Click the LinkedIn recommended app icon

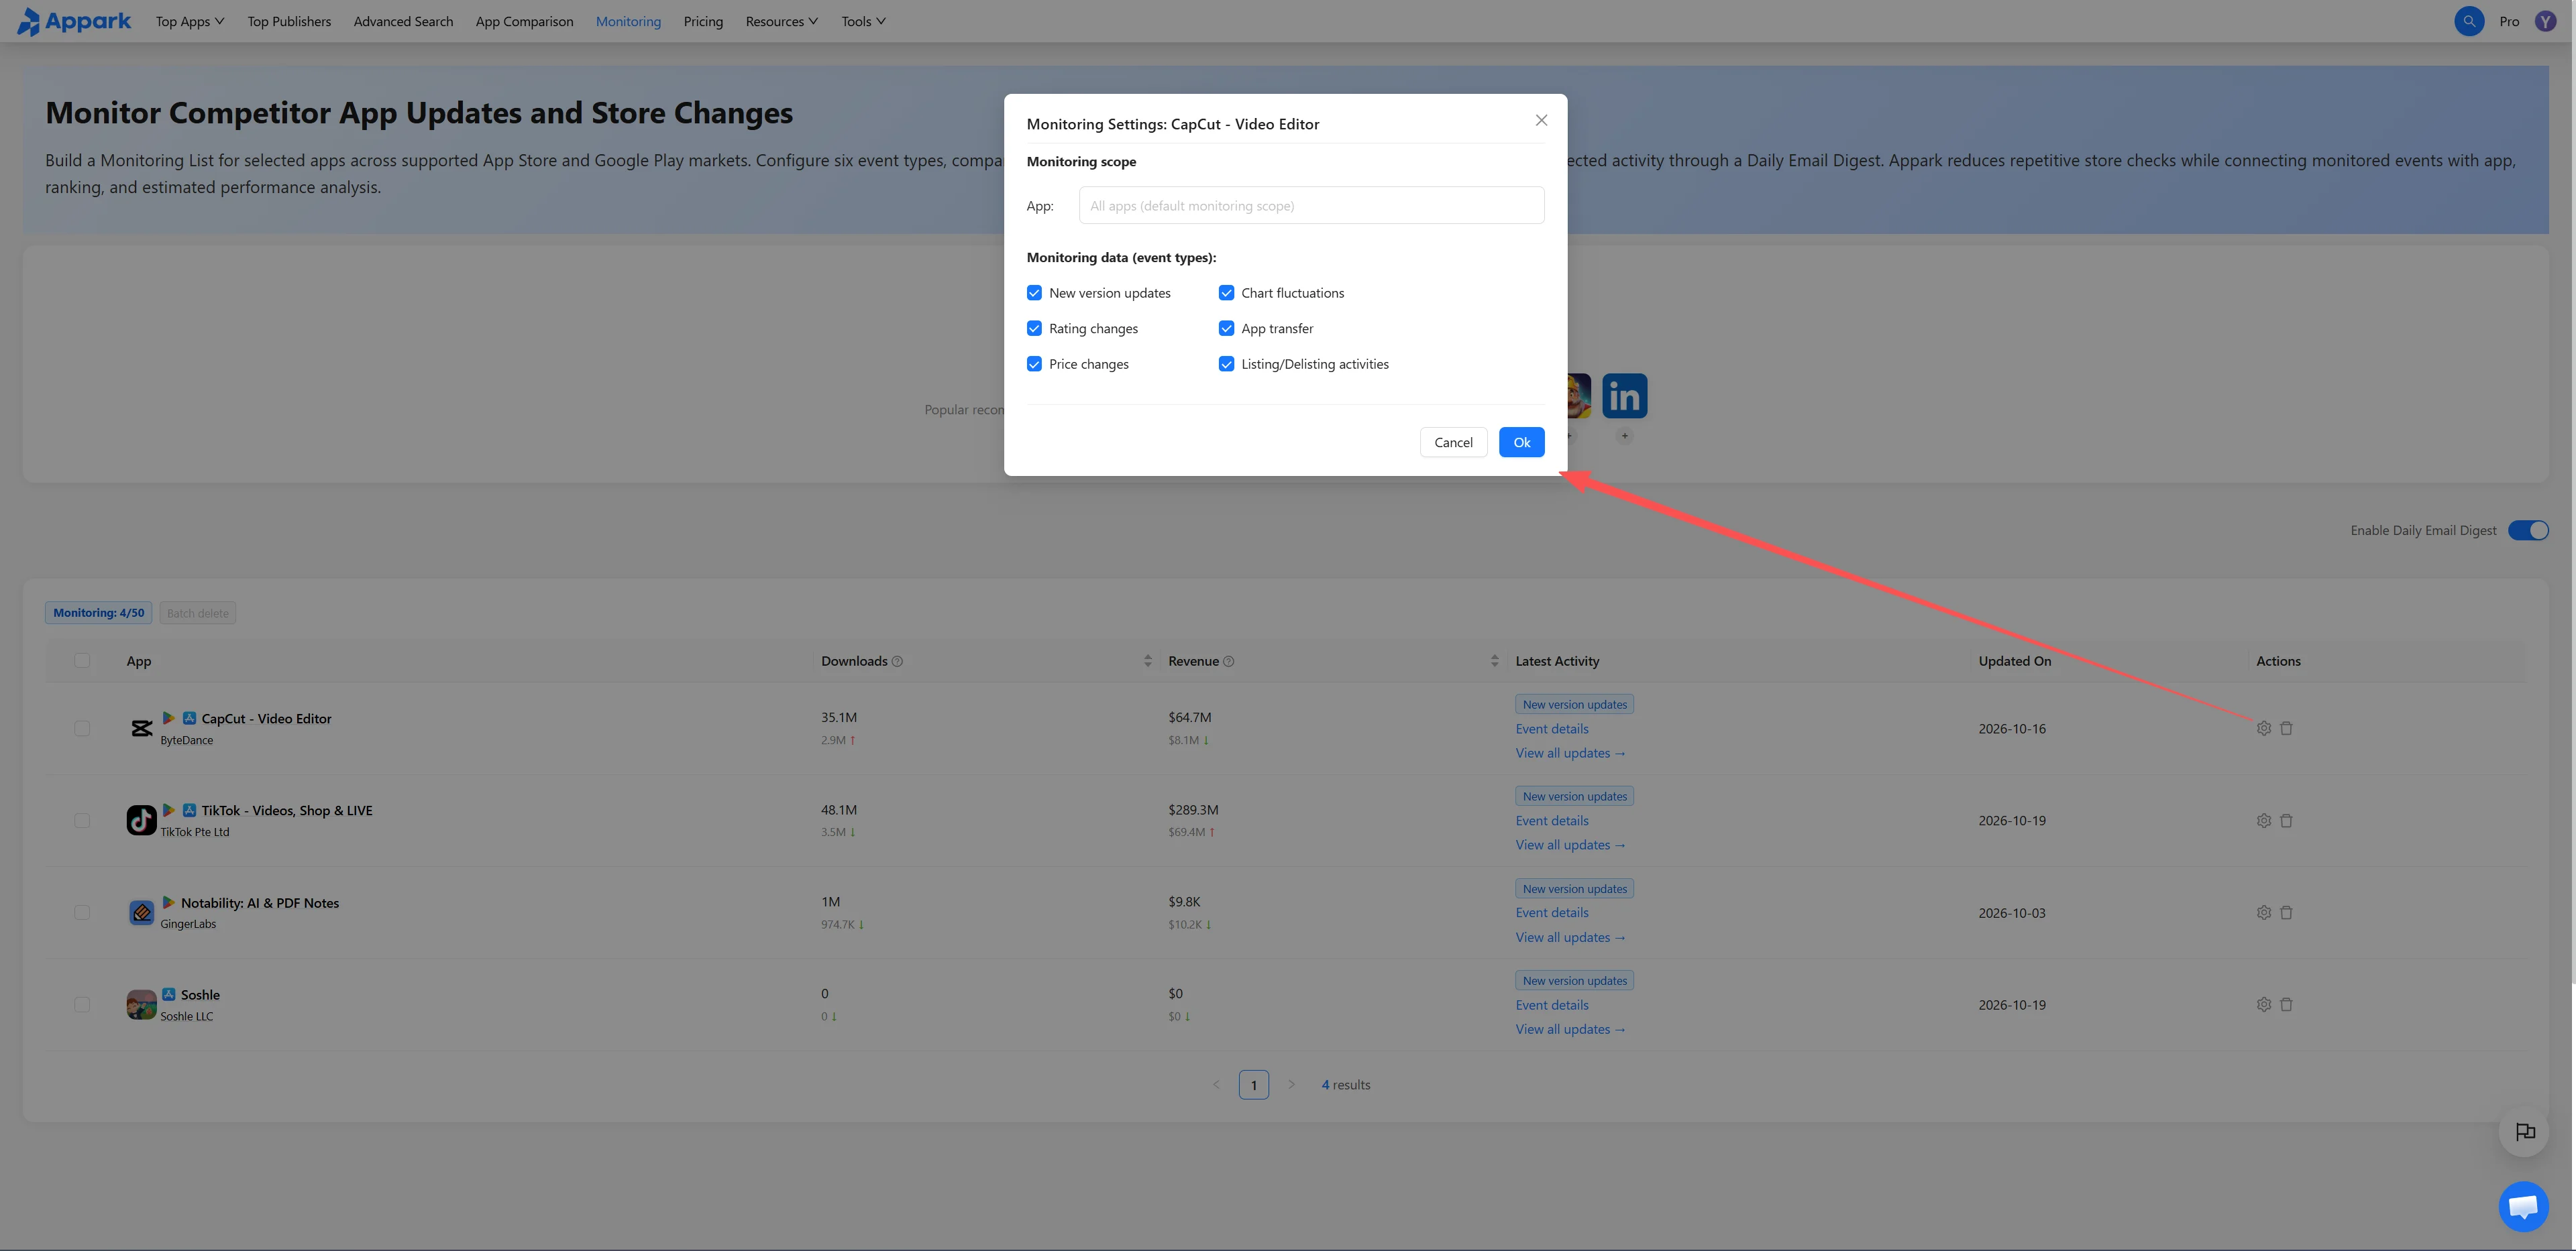coord(1624,397)
